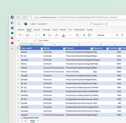Go to previous sheet arrow
Image resolution: width=126 pixels, height=123 pixels.
pos(18,121)
